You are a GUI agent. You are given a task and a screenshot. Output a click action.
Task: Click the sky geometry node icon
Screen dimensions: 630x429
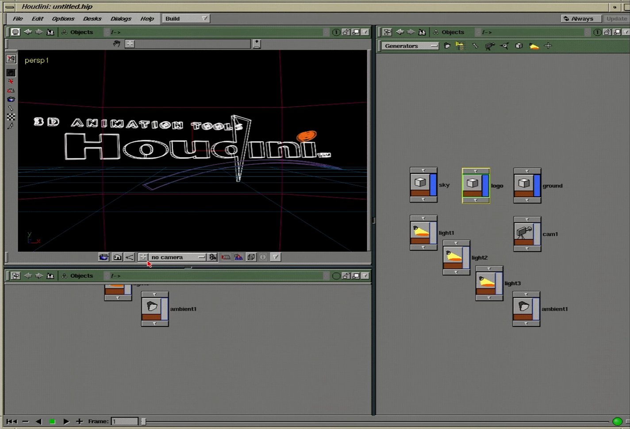(420, 183)
